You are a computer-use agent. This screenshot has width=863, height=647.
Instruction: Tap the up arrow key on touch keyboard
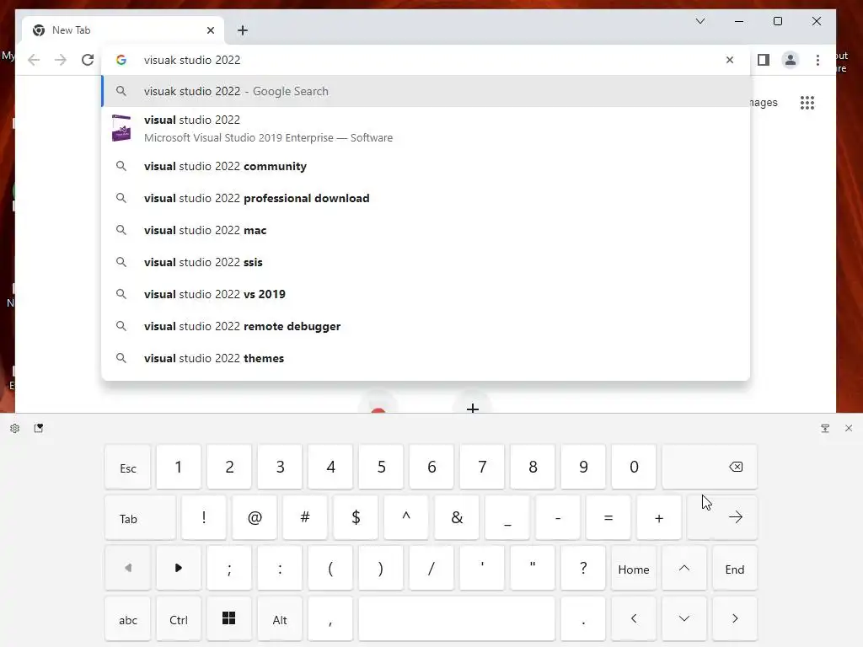tap(684, 569)
